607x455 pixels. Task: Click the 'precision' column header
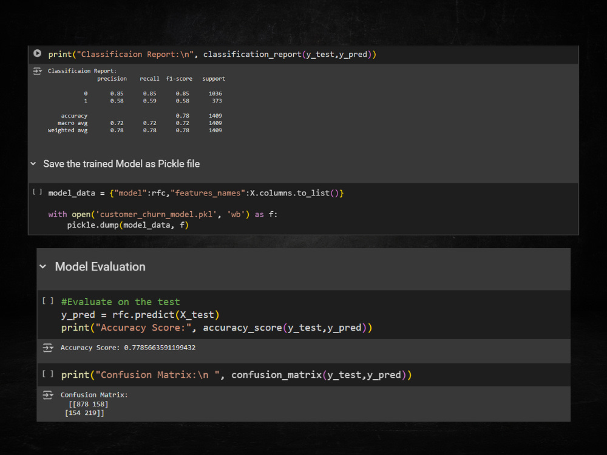click(112, 78)
